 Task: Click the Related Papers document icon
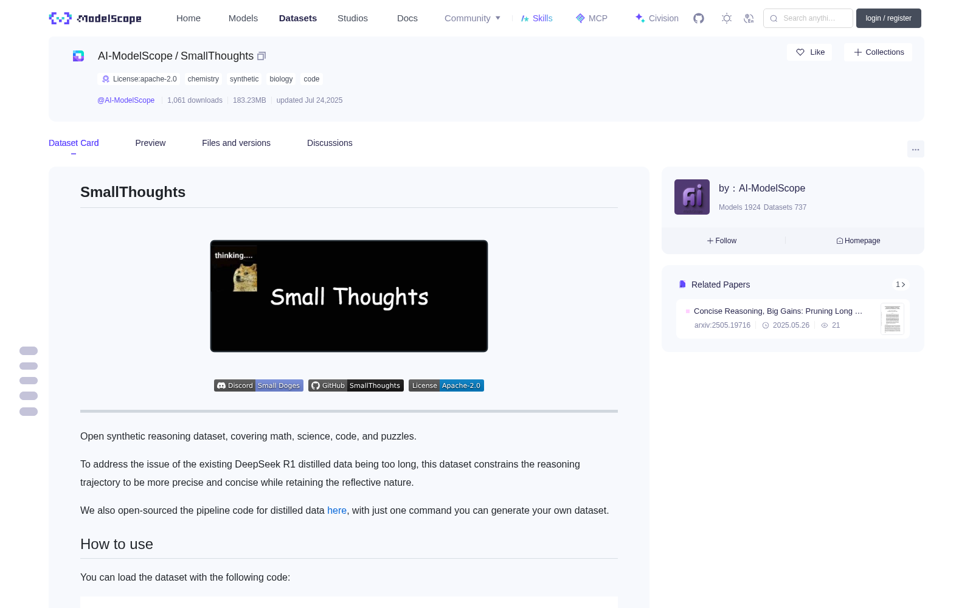point(682,285)
